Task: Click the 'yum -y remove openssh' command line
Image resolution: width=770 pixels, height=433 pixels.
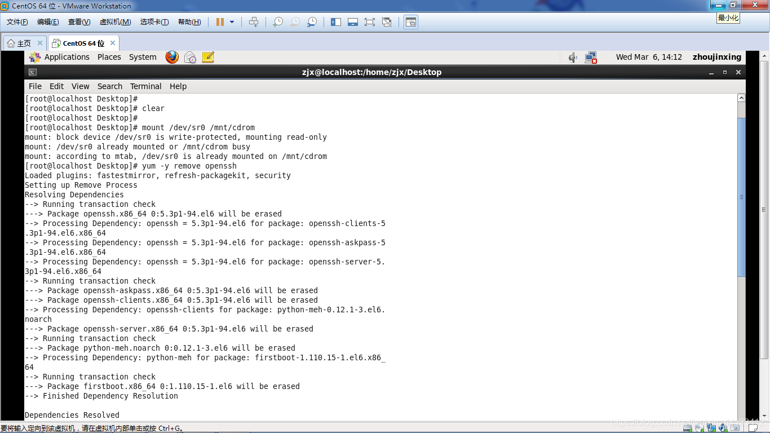Action: click(189, 166)
